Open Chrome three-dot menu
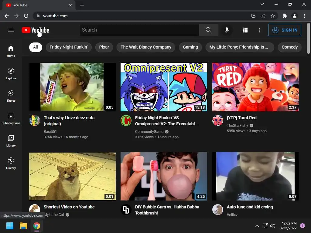The width and height of the screenshot is (311, 233). (x=304, y=16)
